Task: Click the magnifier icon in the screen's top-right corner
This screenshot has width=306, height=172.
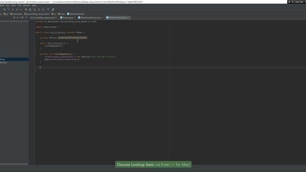Action: pos(293,2)
